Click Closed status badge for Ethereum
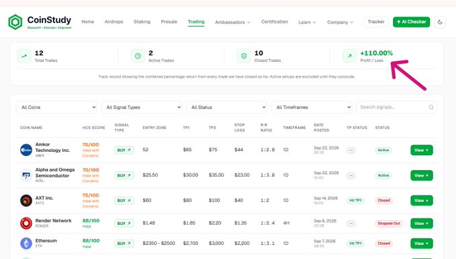This screenshot has height=259, width=456. point(384,244)
